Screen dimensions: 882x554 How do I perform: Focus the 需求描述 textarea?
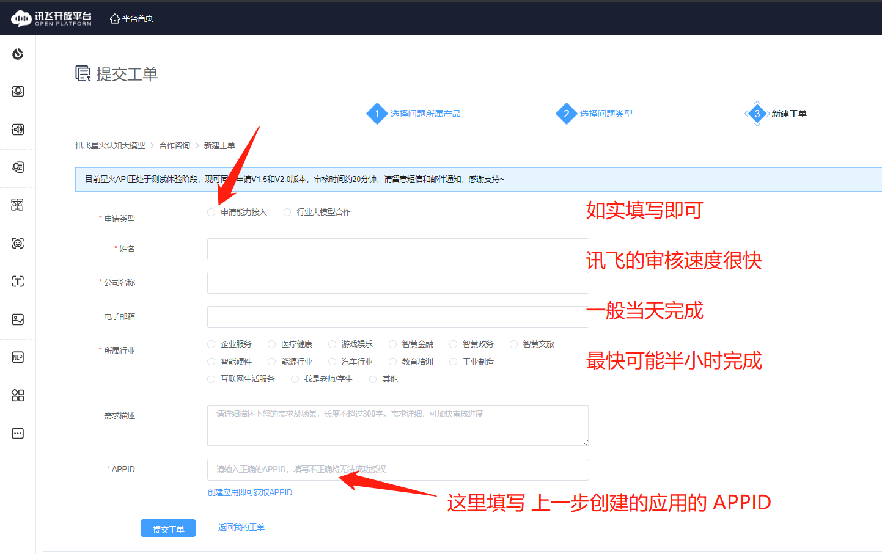coord(398,426)
